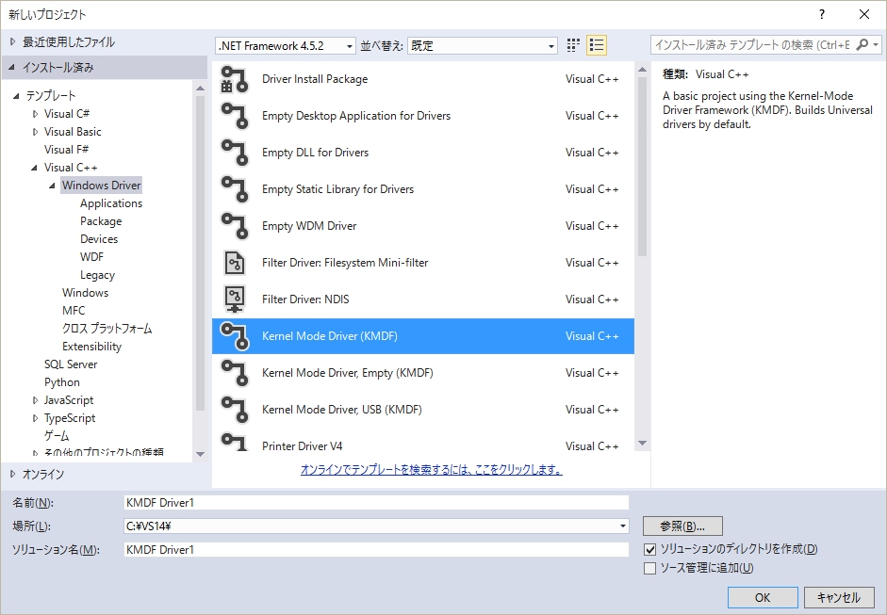The height and width of the screenshot is (615, 887).
Task: Select the Python template category
Action: pyautogui.click(x=62, y=382)
